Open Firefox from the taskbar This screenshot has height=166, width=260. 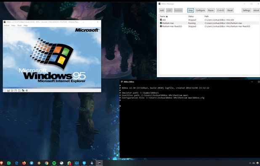pos(24,163)
